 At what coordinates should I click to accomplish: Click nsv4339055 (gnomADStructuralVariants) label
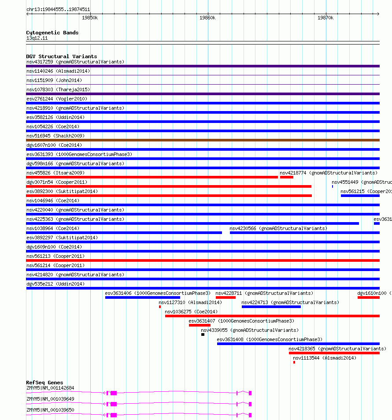coord(250,330)
